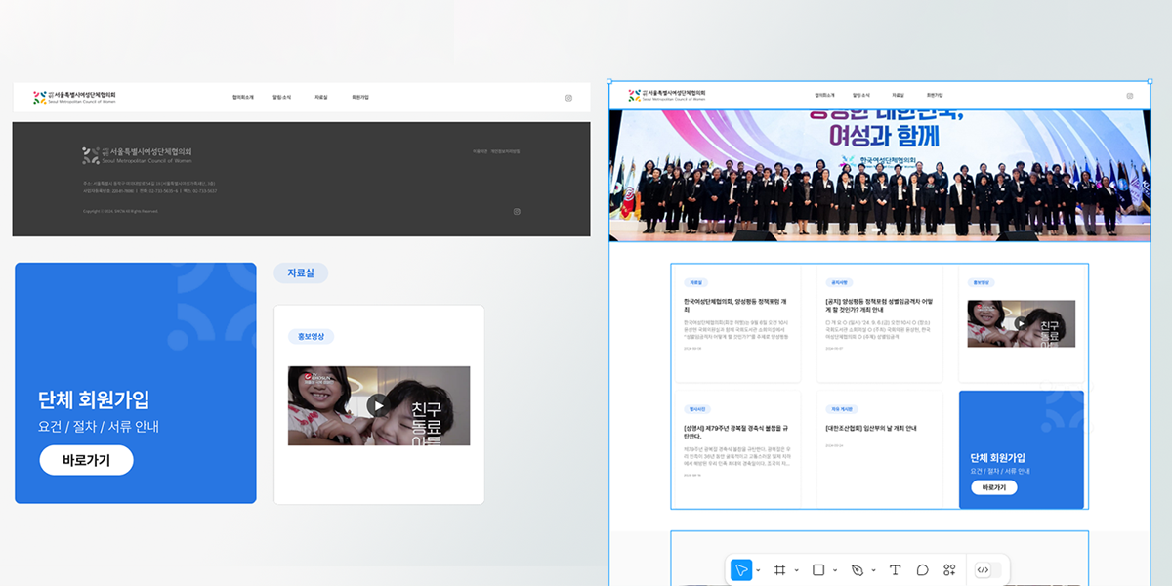The width and height of the screenshot is (1172, 586).
Task: Click large 바로가기 button on blue card
Action: (x=86, y=460)
